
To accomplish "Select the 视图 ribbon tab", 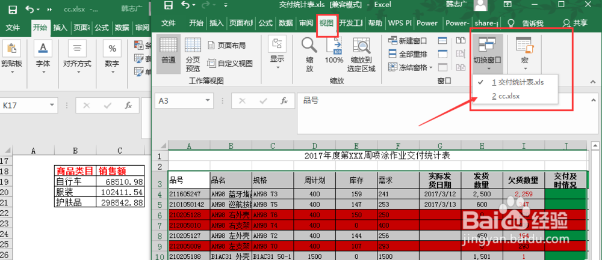I will [327, 23].
